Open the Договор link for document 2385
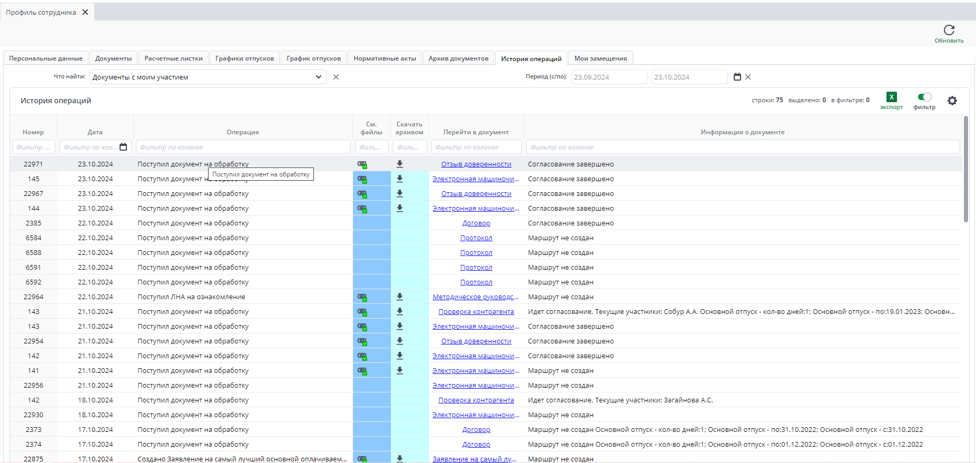Image resolution: width=976 pixels, height=463 pixels. (x=476, y=223)
